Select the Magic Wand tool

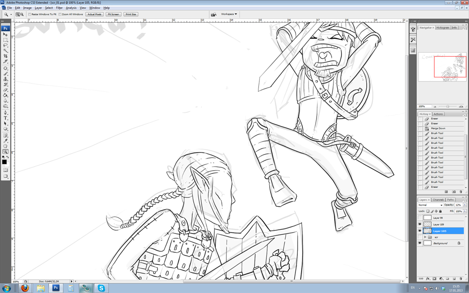[5, 51]
